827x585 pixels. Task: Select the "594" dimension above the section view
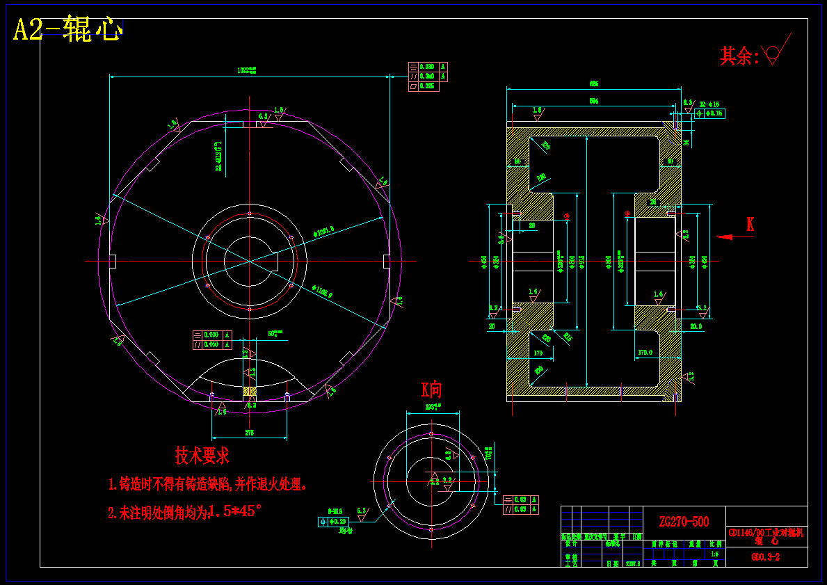click(594, 101)
